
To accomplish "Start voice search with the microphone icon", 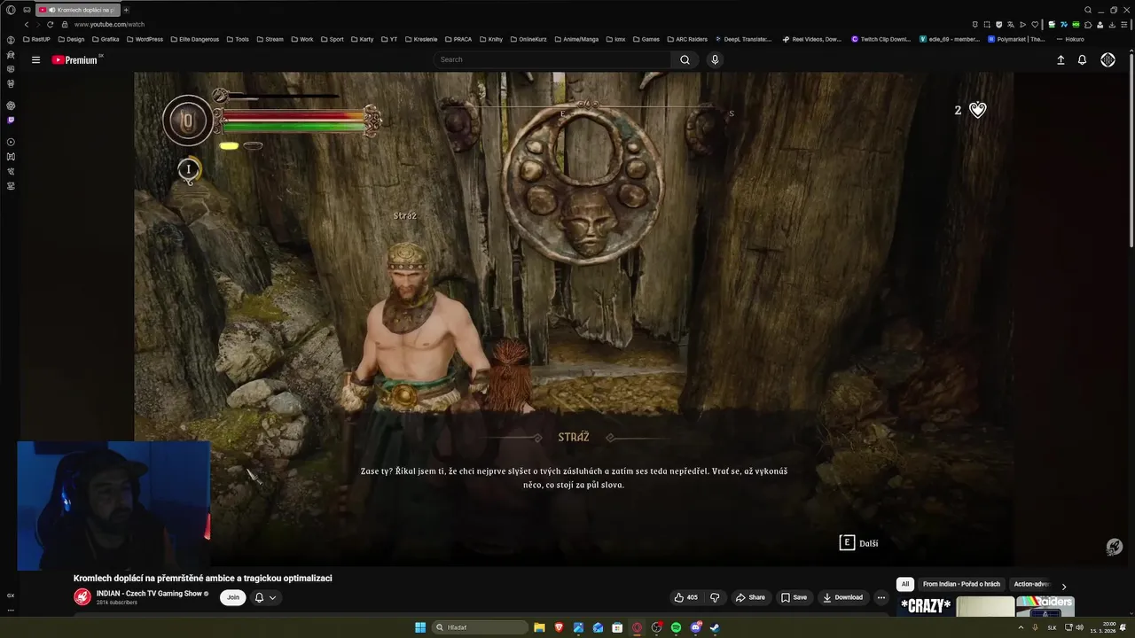I will coord(715,59).
